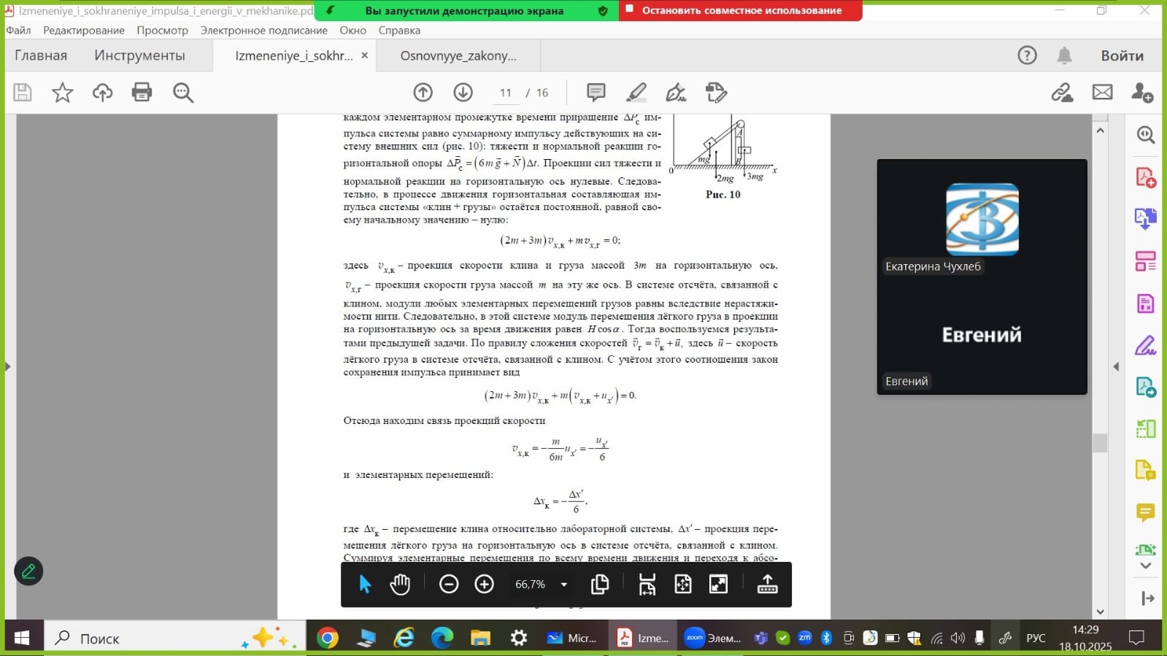Select the highlighter pen tool
Viewport: 1167px width, 656px height.
(636, 93)
